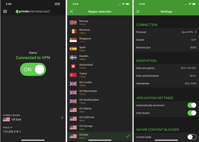Select Sweden region
Viewport: 199px width, 142px height.
(x=100, y=58)
